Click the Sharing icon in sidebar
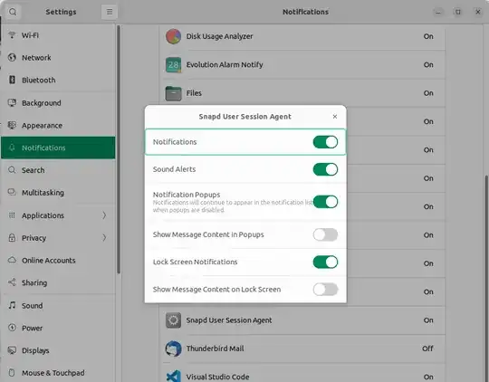The height and width of the screenshot is (382, 489). (12, 282)
